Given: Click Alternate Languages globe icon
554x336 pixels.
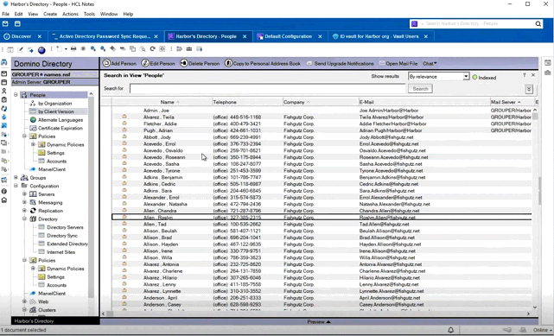Looking at the screenshot, I should (33, 120).
